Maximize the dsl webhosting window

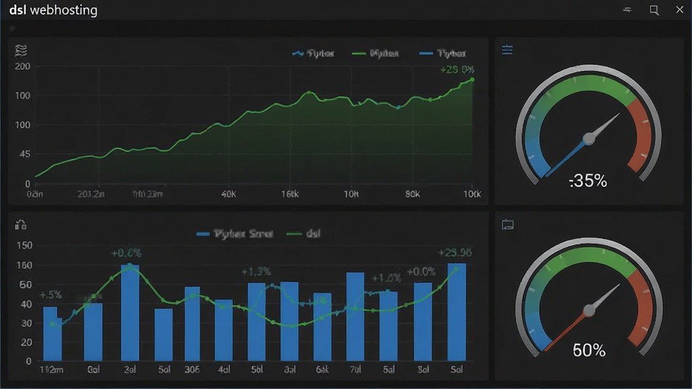click(x=654, y=10)
